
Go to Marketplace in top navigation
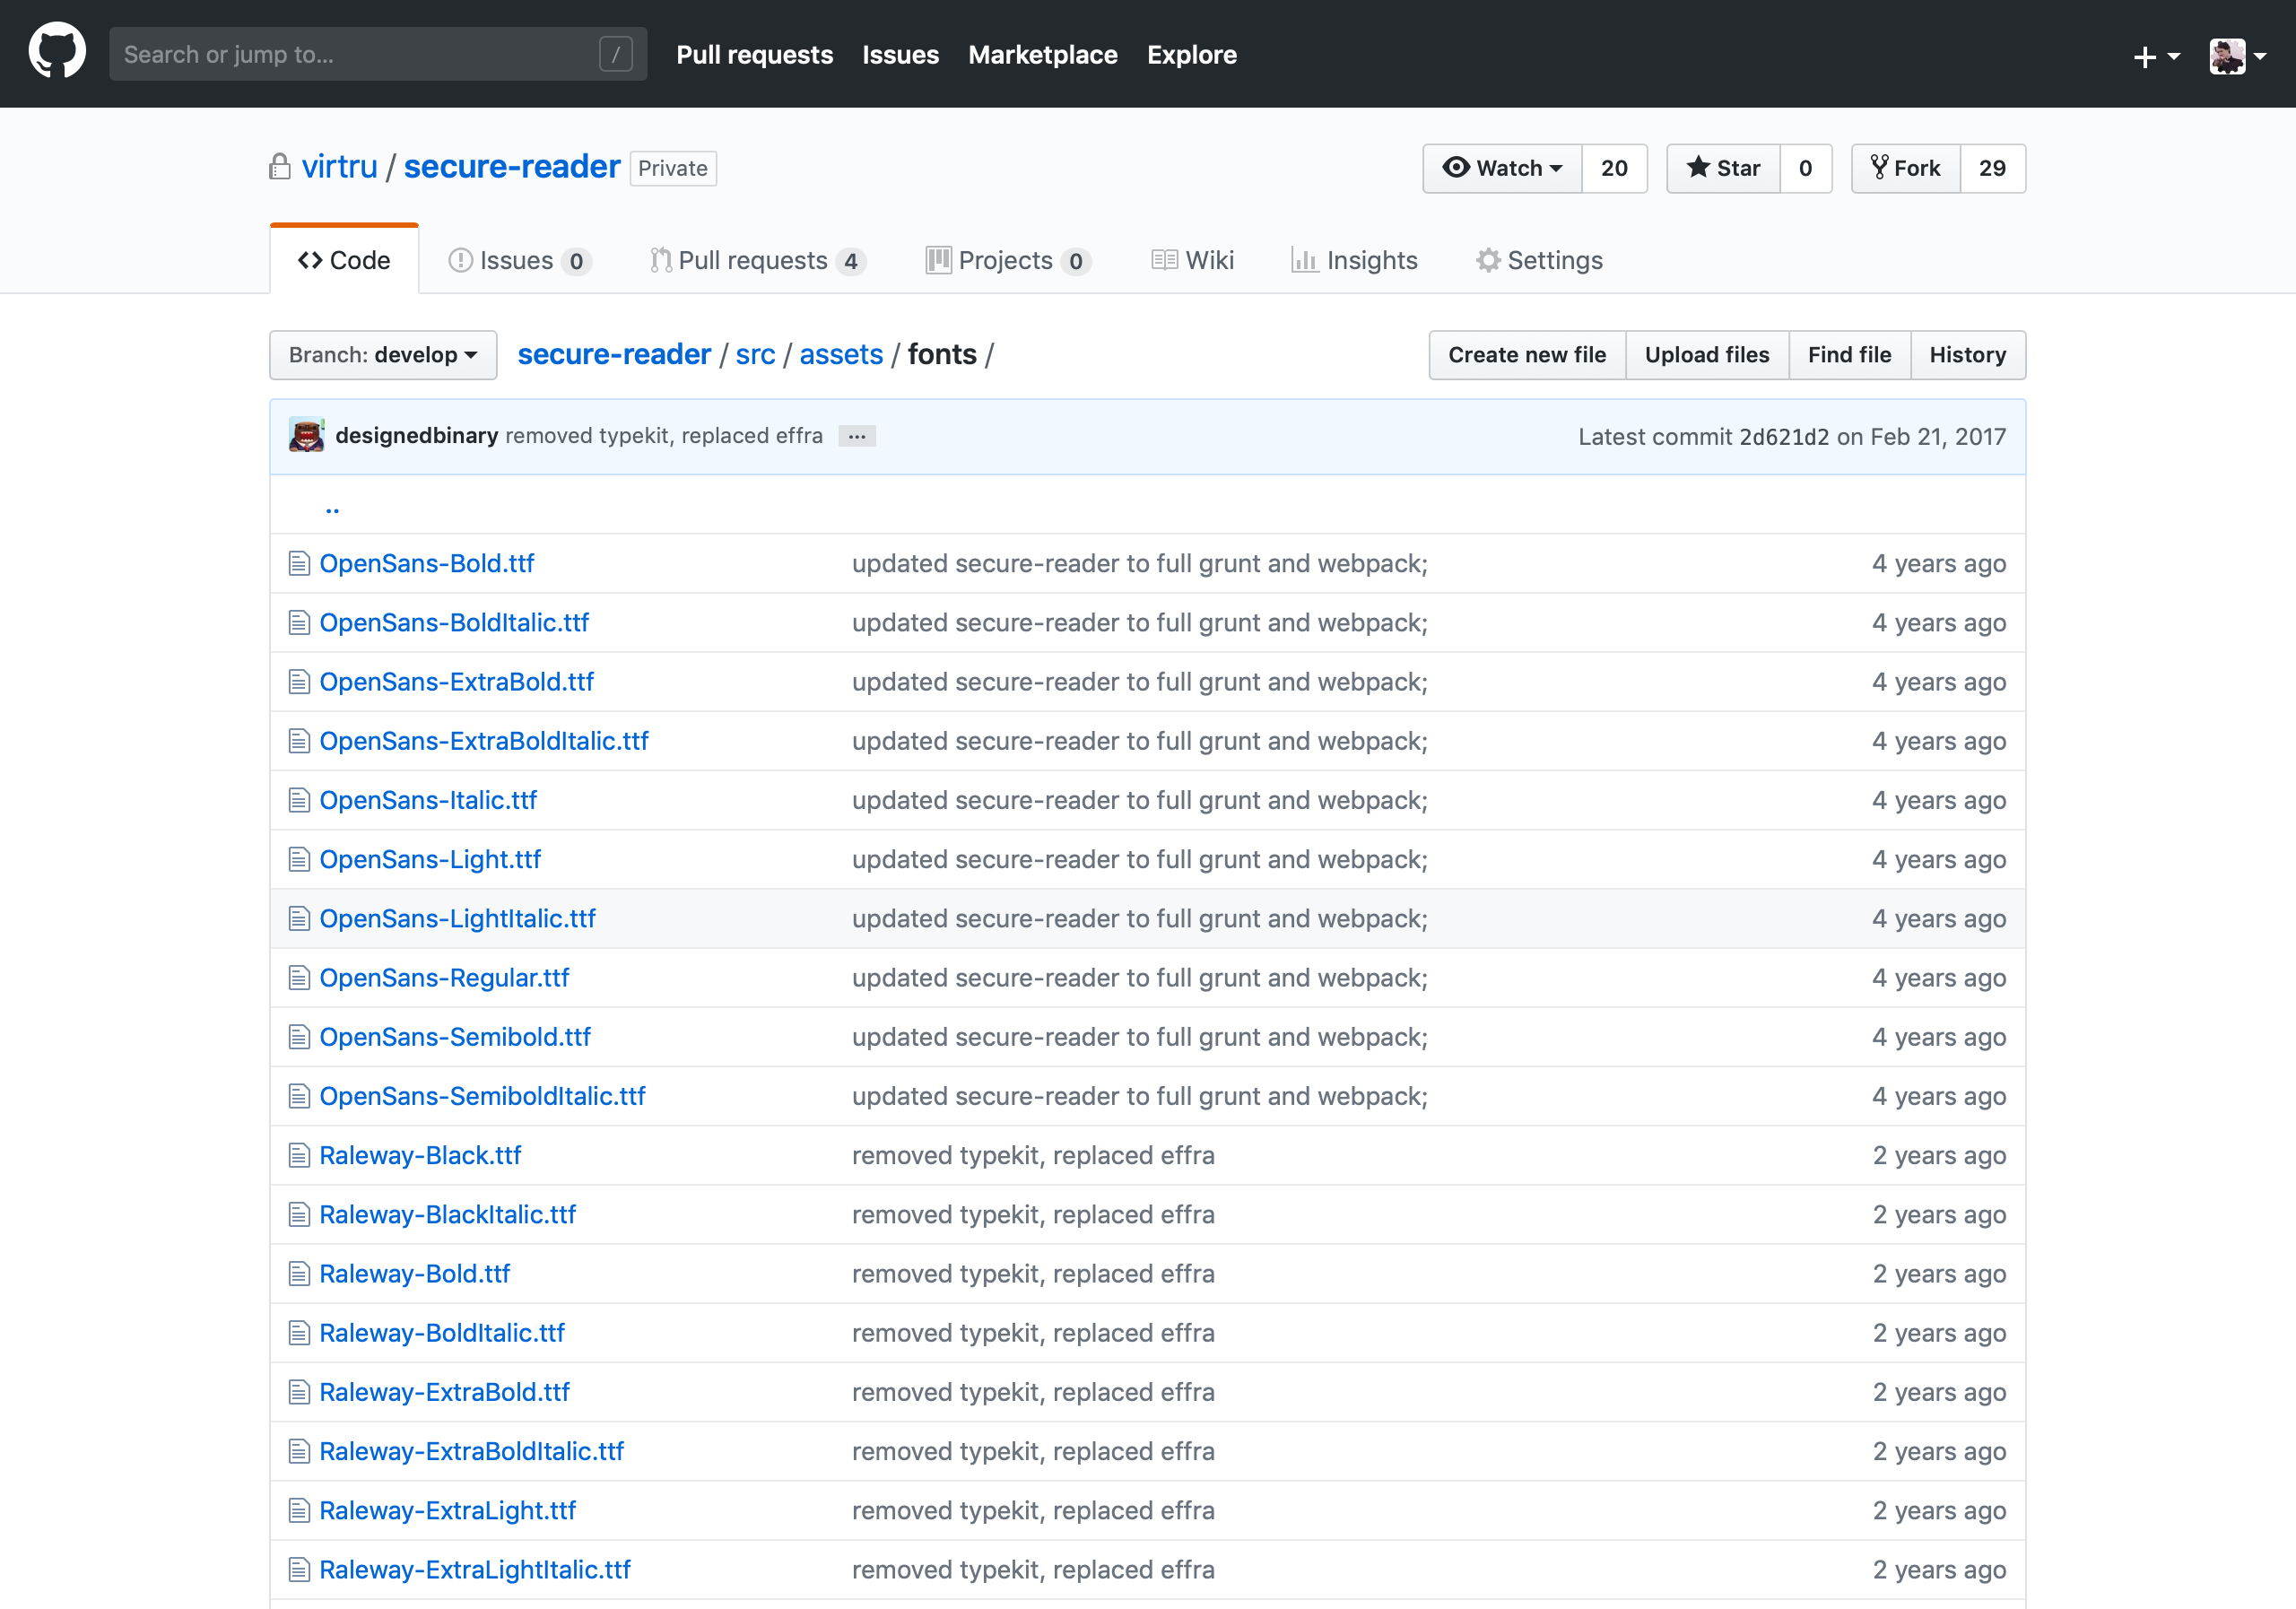point(1042,55)
